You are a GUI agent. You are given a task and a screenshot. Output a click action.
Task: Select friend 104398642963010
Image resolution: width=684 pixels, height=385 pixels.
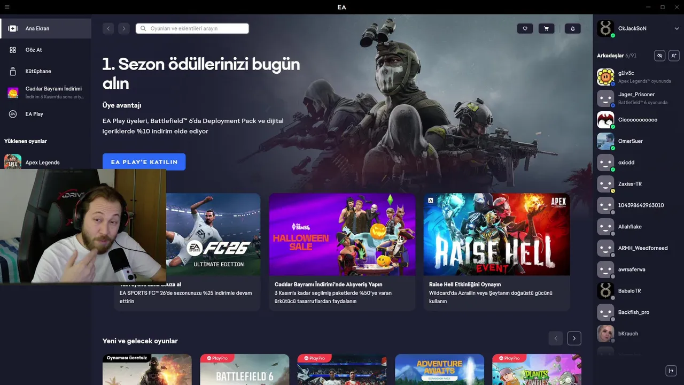tap(638, 205)
